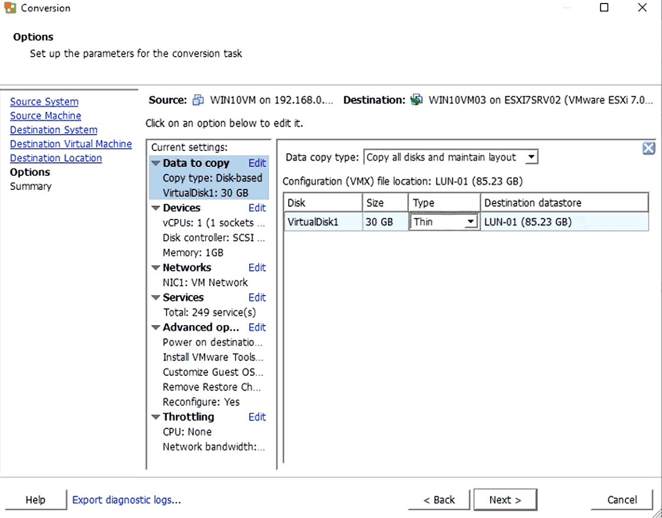Edit the Advanced options settings
Screen dimensions: 662x518
click(257, 328)
